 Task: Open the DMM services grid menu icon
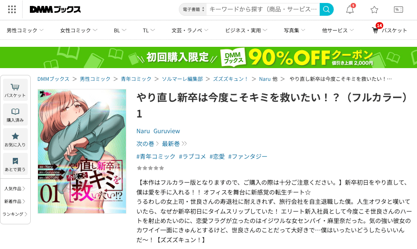pyautogui.click(x=12, y=9)
